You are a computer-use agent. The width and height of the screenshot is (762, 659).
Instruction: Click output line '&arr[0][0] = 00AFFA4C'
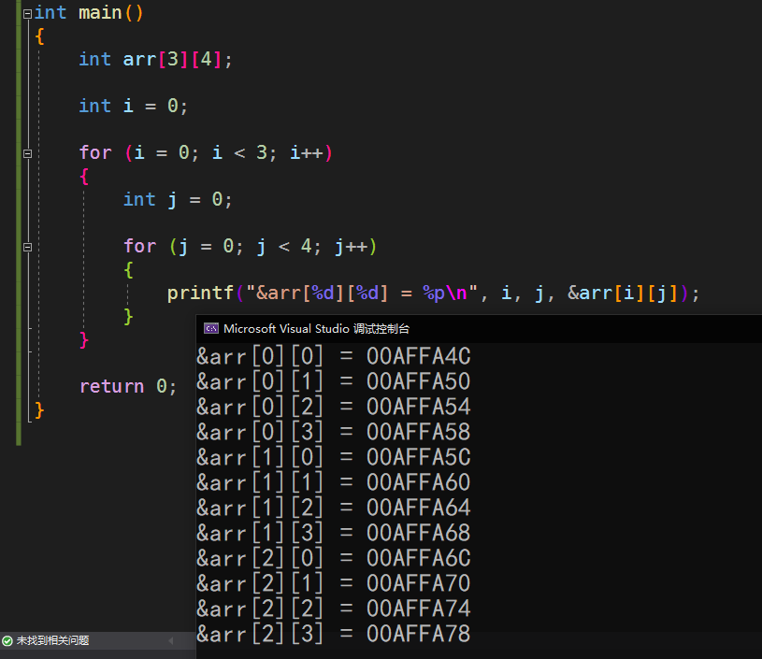334,356
